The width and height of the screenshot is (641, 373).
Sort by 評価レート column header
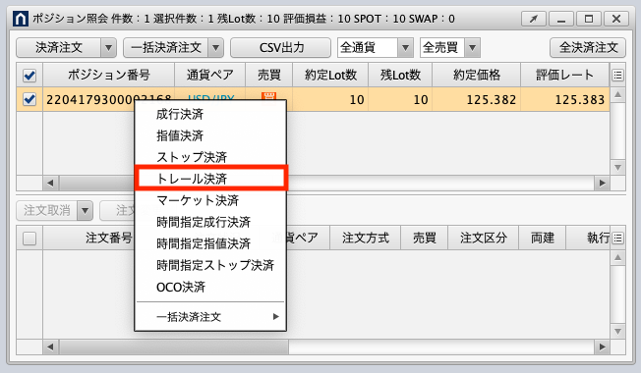point(565,75)
